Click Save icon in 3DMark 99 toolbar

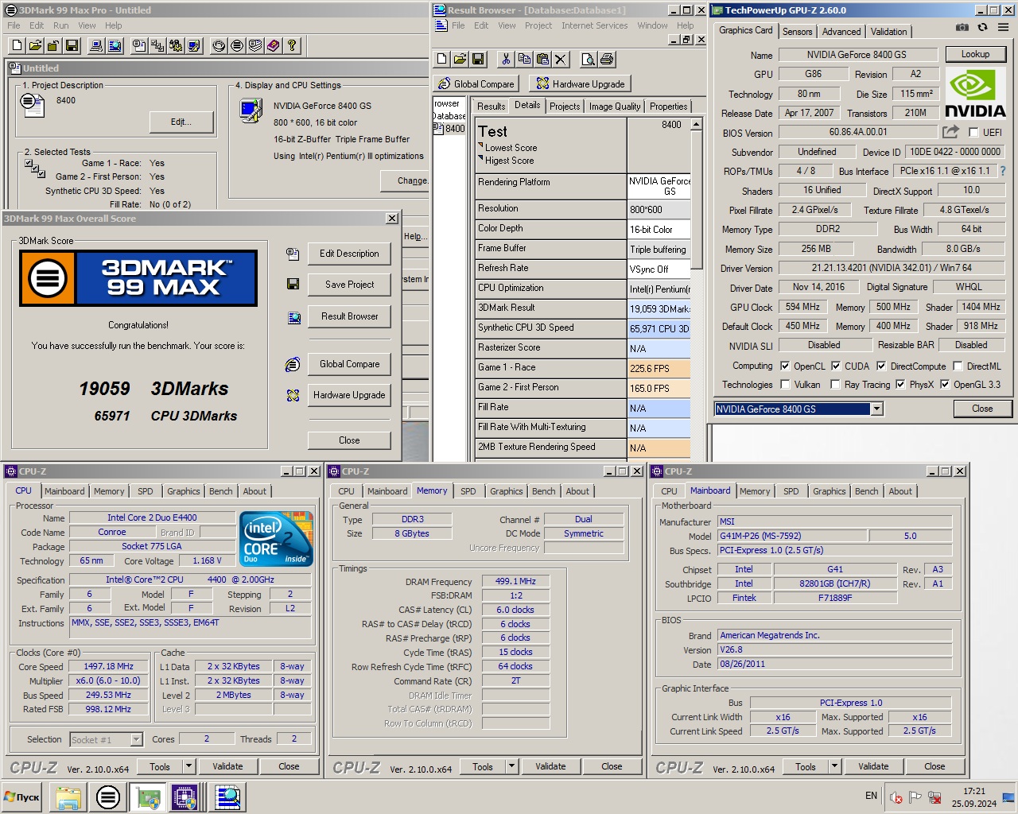coord(72,46)
